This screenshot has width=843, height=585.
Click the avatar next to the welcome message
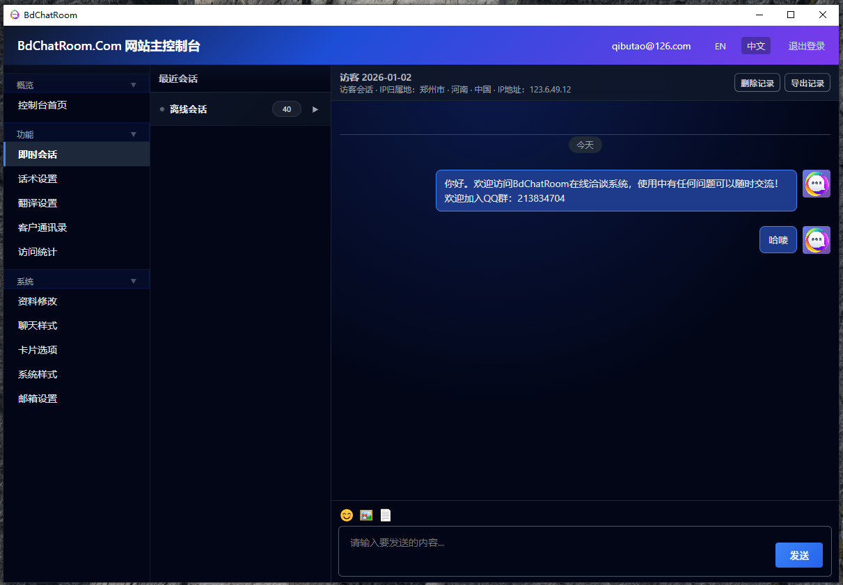816,184
